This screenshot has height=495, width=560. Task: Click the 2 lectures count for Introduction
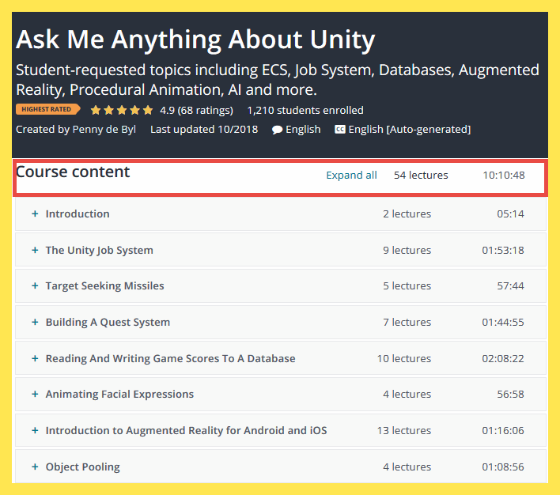[x=407, y=214]
